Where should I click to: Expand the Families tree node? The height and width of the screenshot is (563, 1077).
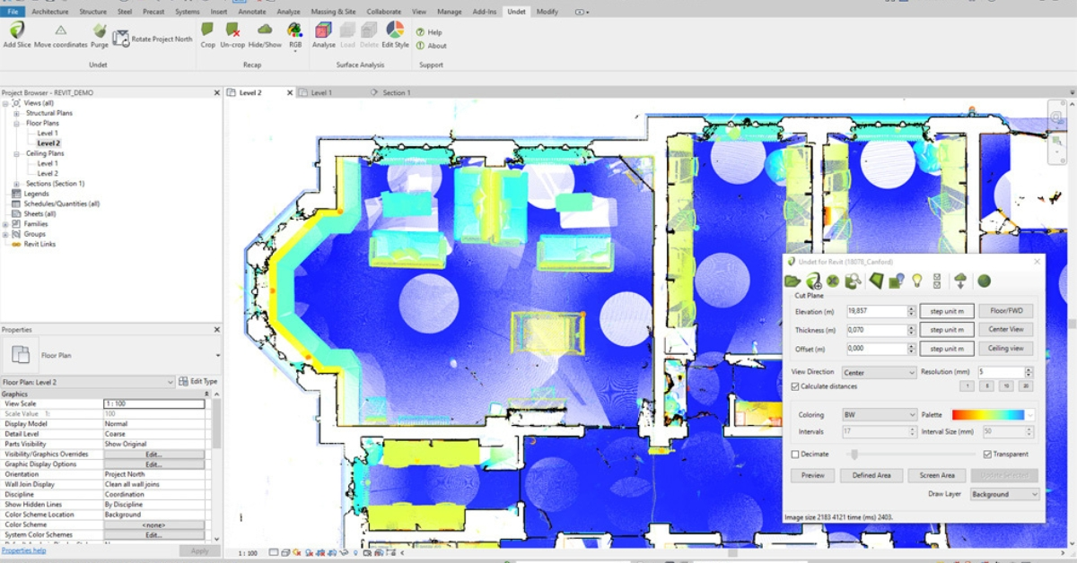click(5, 224)
